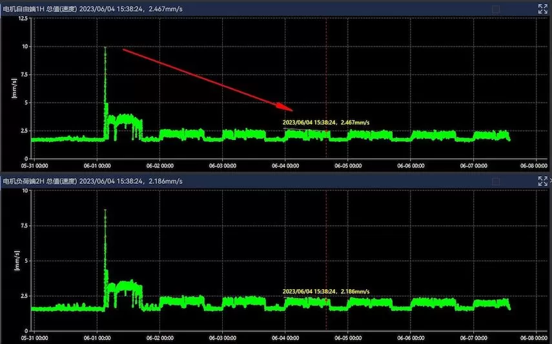Tick the checkbox in 电机自由端1H header
This screenshot has width=552, height=344.
496,9
